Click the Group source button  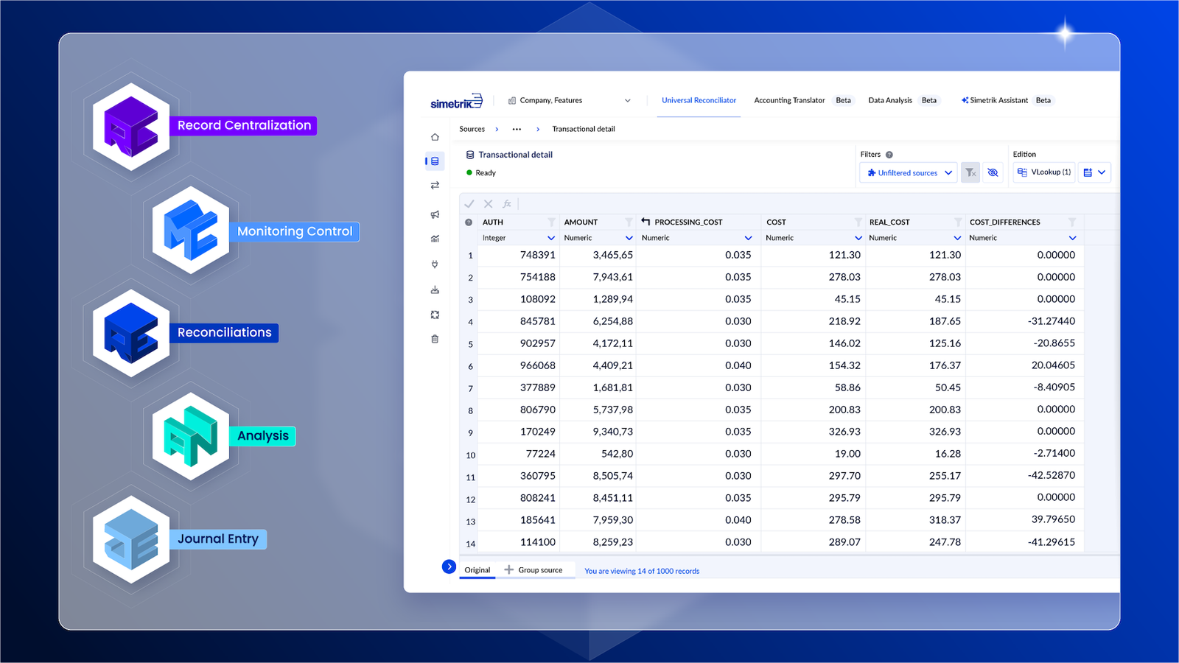click(533, 570)
